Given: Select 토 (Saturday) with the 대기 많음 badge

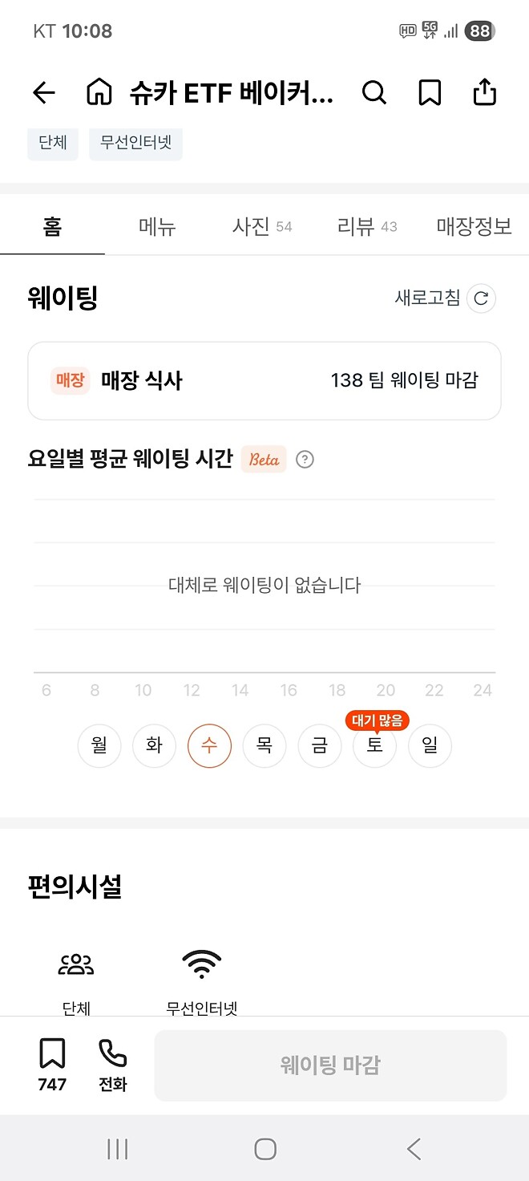Looking at the screenshot, I should click(374, 745).
